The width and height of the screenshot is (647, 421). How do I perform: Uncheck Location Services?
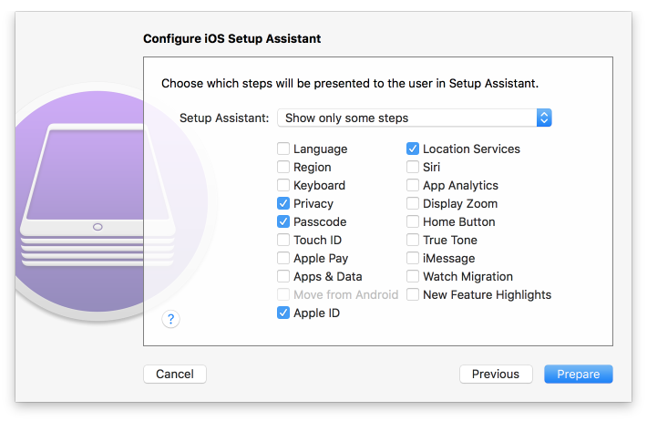click(413, 149)
